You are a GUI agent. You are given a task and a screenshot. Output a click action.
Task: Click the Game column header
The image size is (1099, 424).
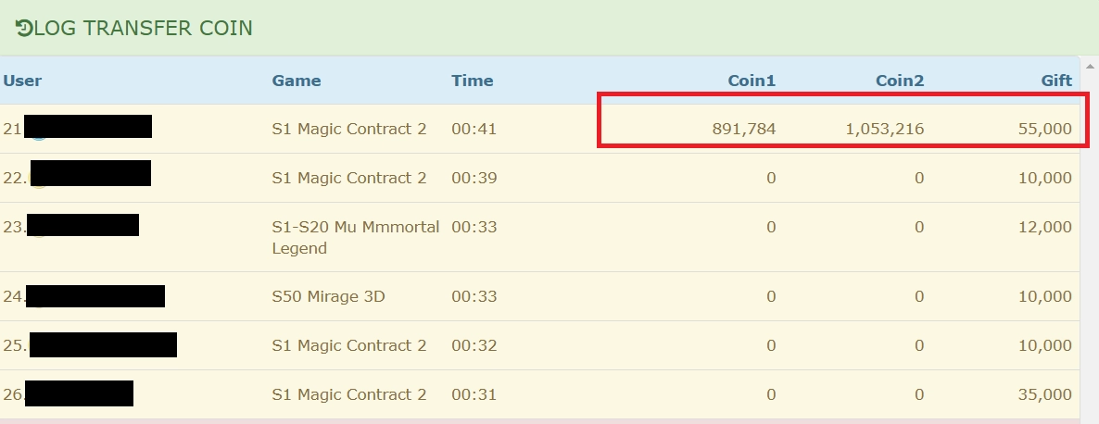point(297,81)
